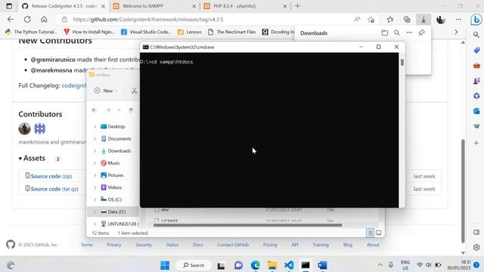
Task: Pin the Downloads panel
Action: [421, 32]
